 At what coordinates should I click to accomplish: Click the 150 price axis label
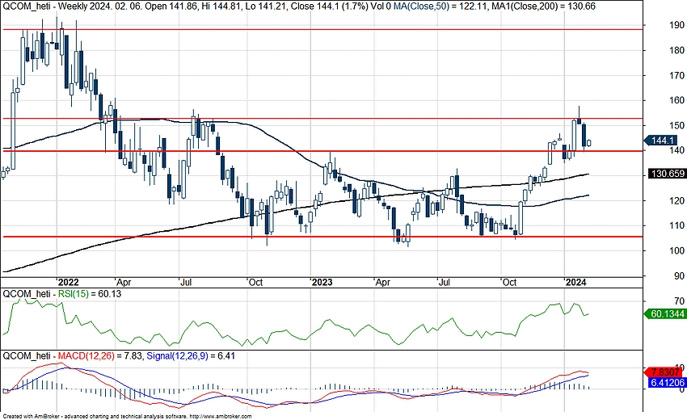[x=676, y=126]
